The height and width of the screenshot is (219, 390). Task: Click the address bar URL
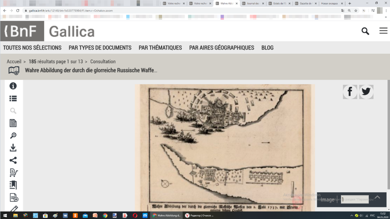point(71,10)
